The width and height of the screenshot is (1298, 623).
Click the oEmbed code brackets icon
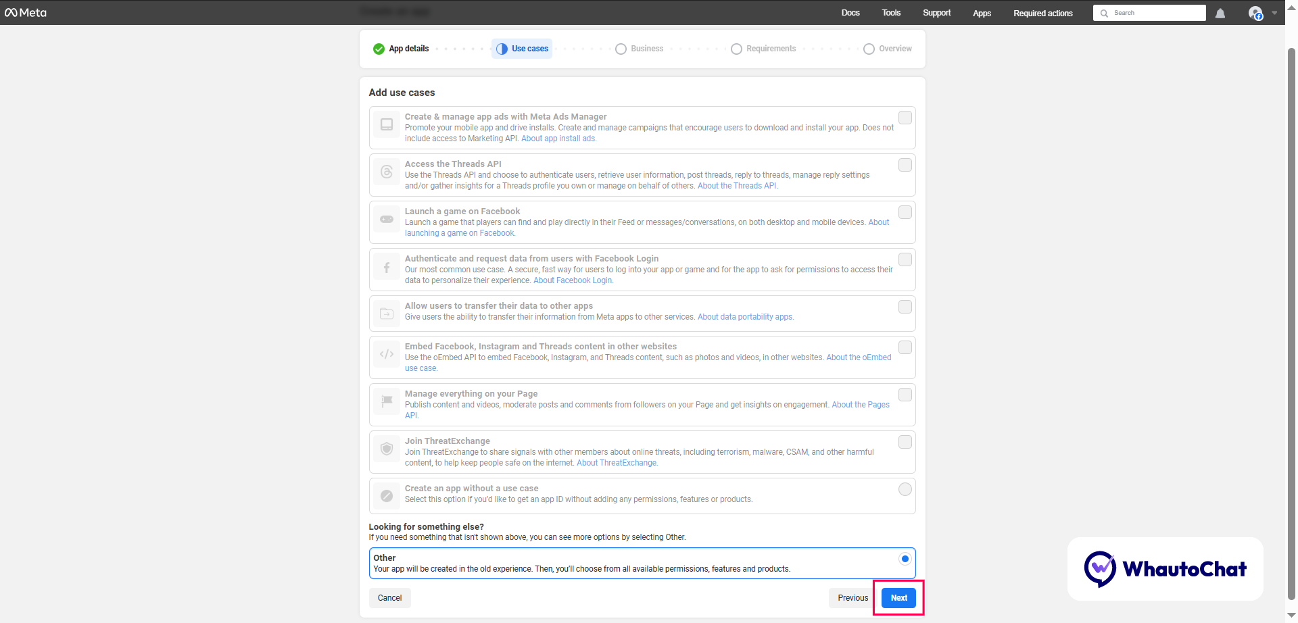[387, 354]
